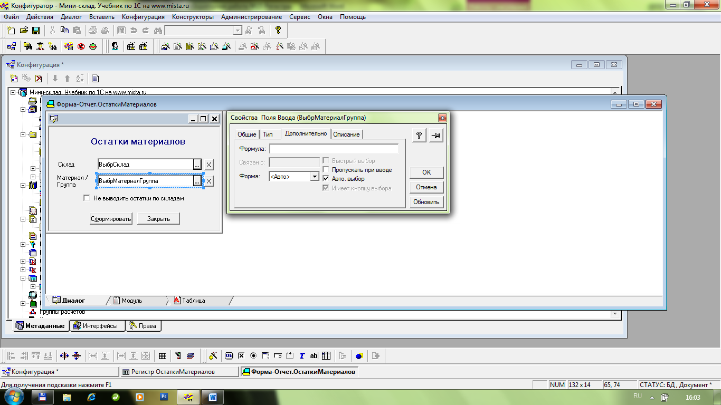Toggle the grid icon in dialog toolbar

(x=163, y=356)
